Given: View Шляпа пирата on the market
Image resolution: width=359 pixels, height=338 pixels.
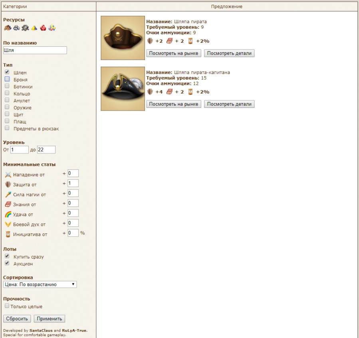Looking at the screenshot, I should (174, 53).
